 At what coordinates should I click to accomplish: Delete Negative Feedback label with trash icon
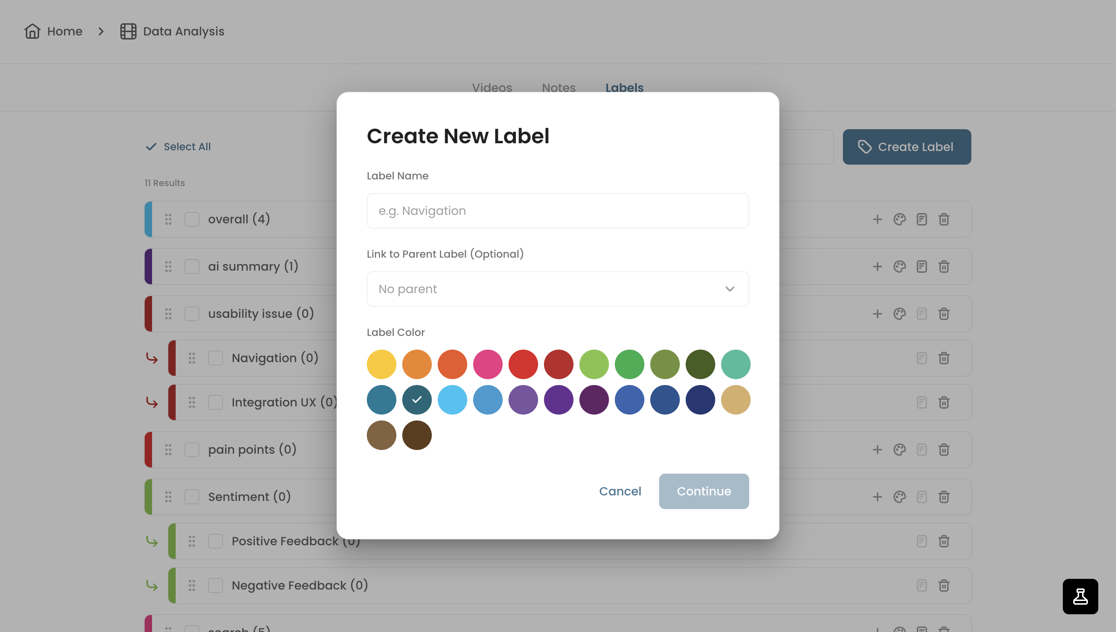[944, 585]
